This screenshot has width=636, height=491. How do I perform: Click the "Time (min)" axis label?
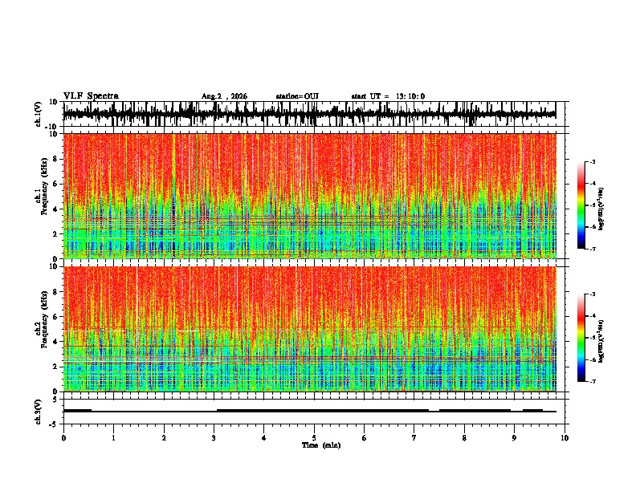click(x=321, y=445)
